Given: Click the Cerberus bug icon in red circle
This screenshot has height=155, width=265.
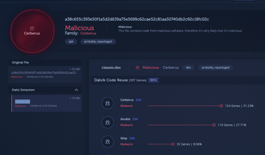Looking at the screenshot, I should tap(32, 28).
